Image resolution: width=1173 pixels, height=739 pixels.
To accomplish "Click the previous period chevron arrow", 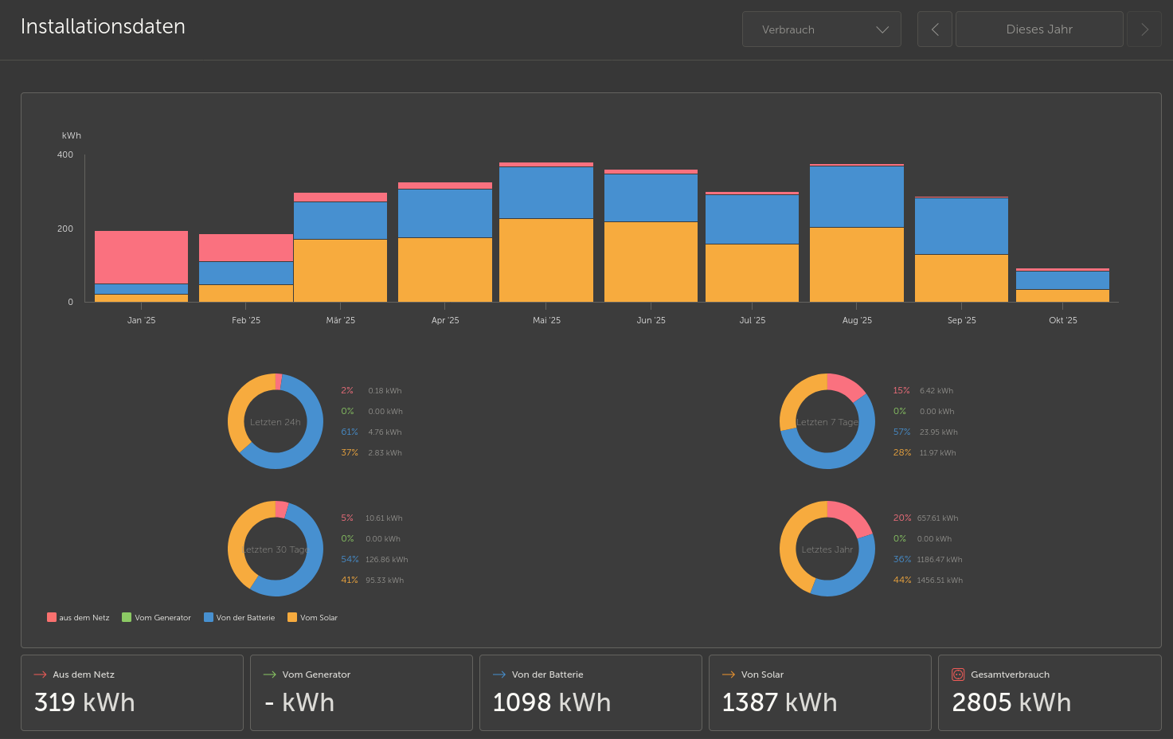I will click(934, 29).
